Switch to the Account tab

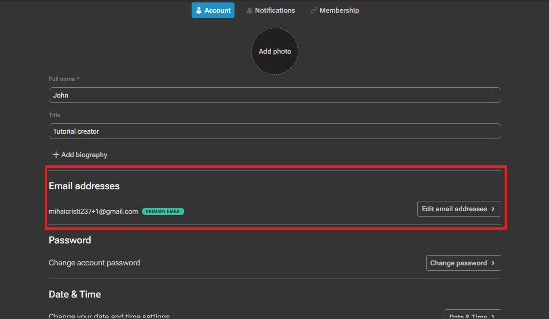point(213,10)
